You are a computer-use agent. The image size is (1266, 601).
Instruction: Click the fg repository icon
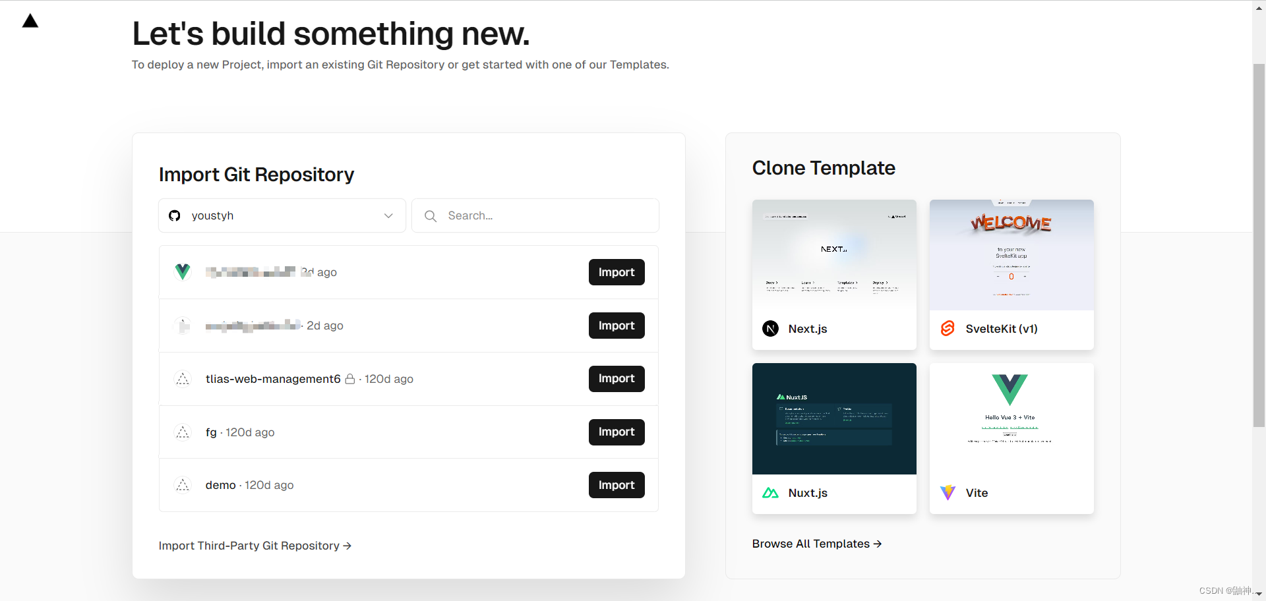pyautogui.click(x=183, y=432)
